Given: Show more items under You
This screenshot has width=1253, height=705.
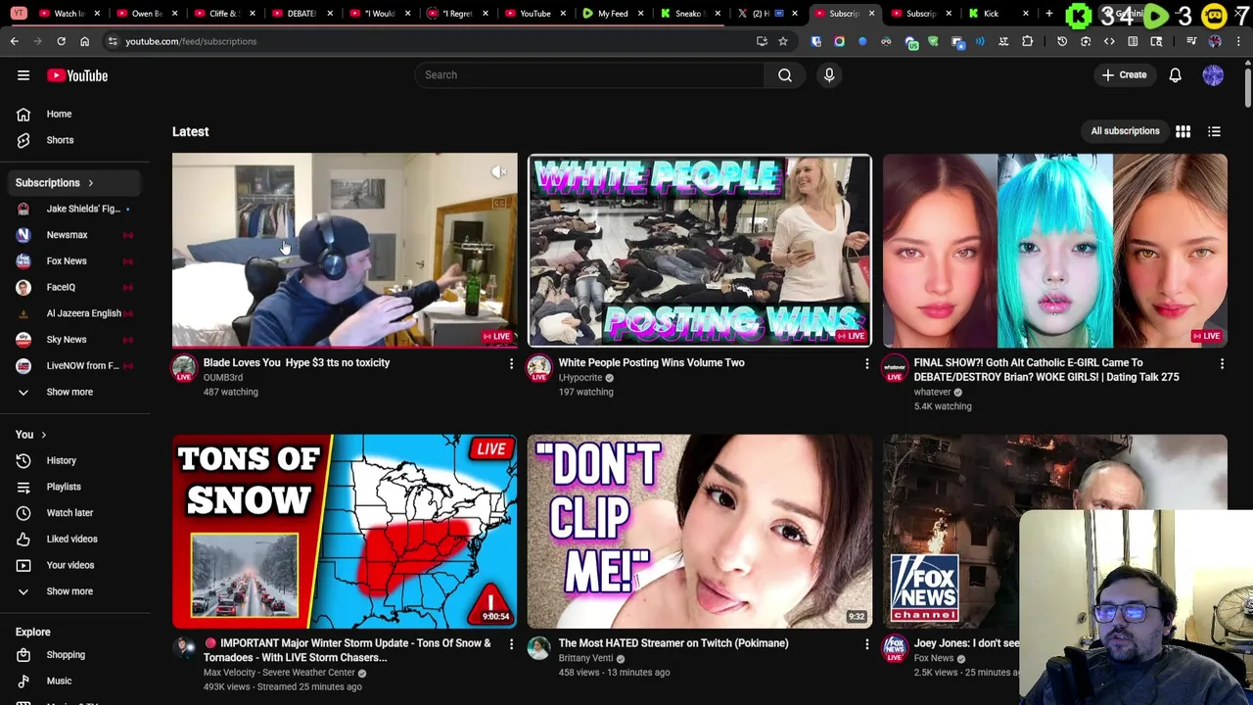Looking at the screenshot, I should (x=74, y=591).
